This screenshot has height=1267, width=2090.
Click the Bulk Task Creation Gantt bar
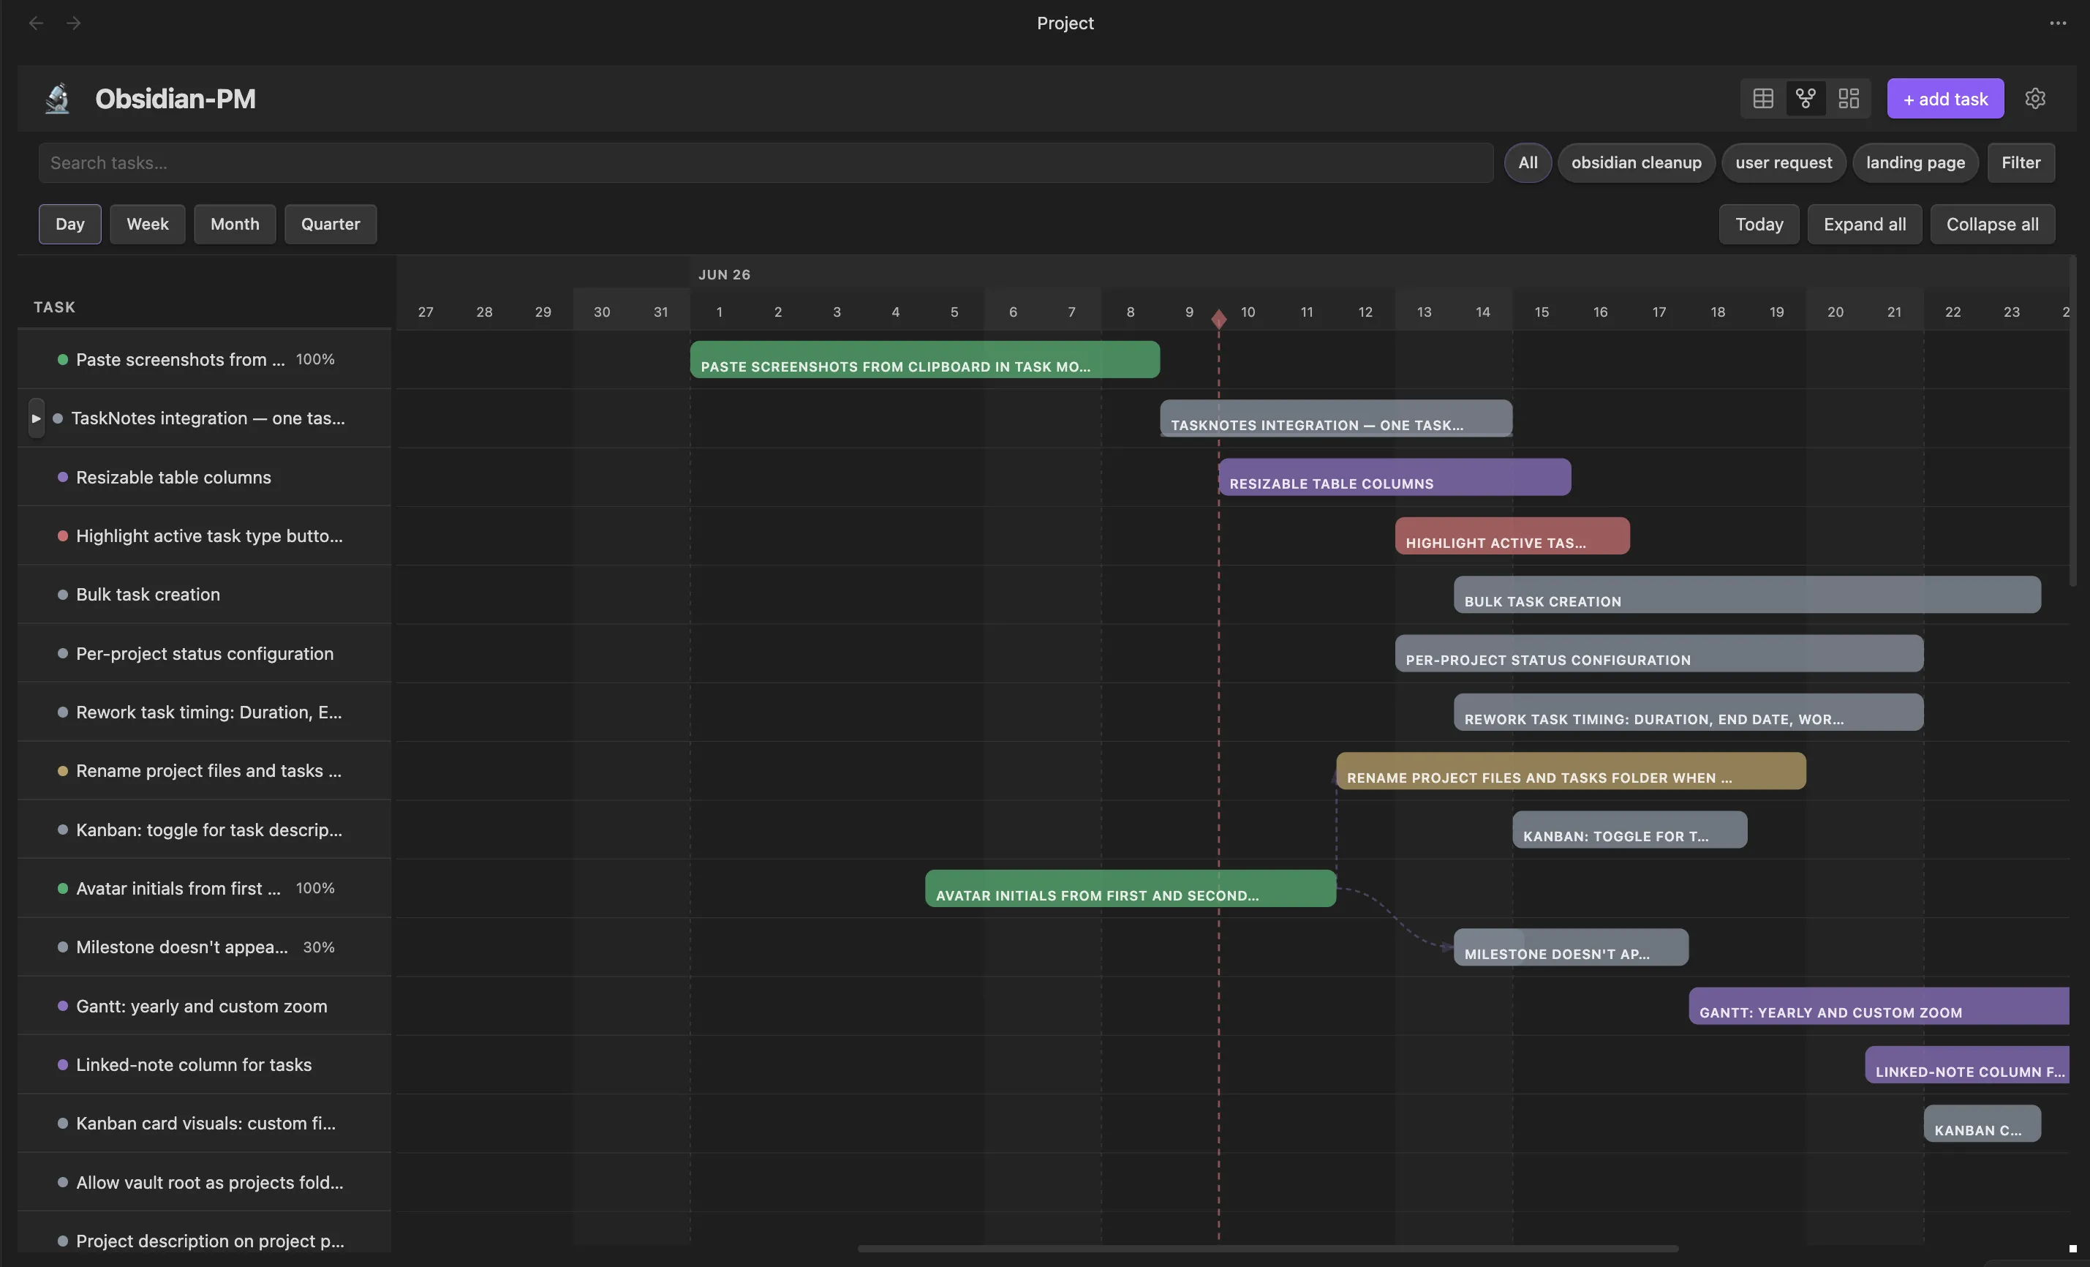tap(1747, 594)
